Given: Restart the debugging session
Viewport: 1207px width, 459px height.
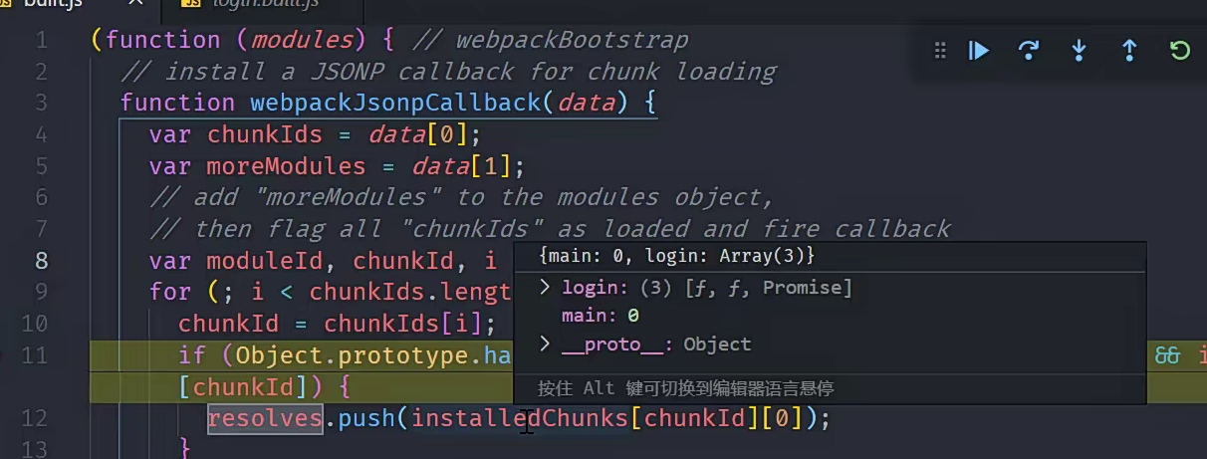Looking at the screenshot, I should (x=1180, y=51).
